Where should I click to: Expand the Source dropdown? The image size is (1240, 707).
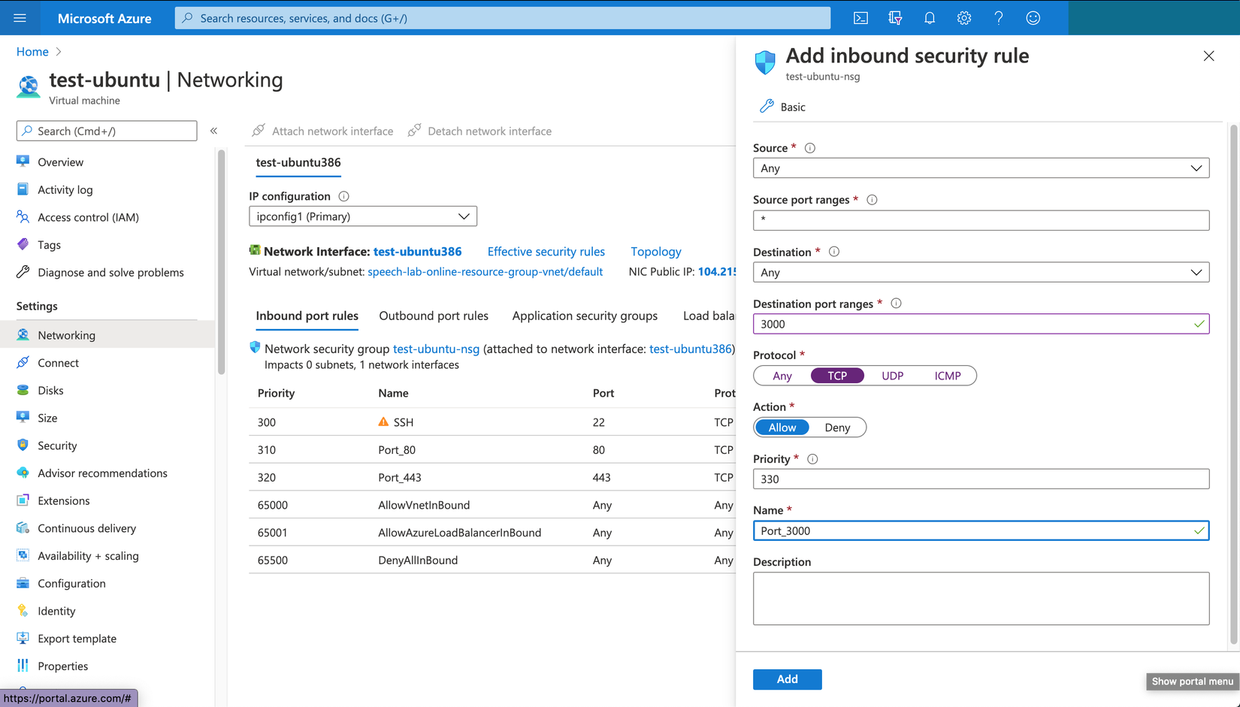pos(981,168)
